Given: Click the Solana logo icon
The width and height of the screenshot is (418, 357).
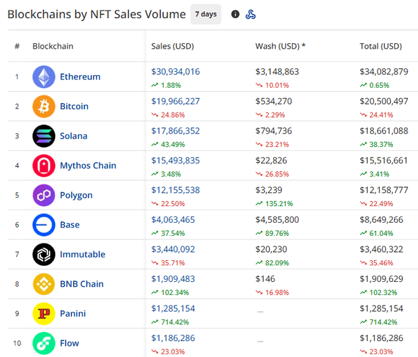Looking at the screenshot, I should click(x=43, y=136).
